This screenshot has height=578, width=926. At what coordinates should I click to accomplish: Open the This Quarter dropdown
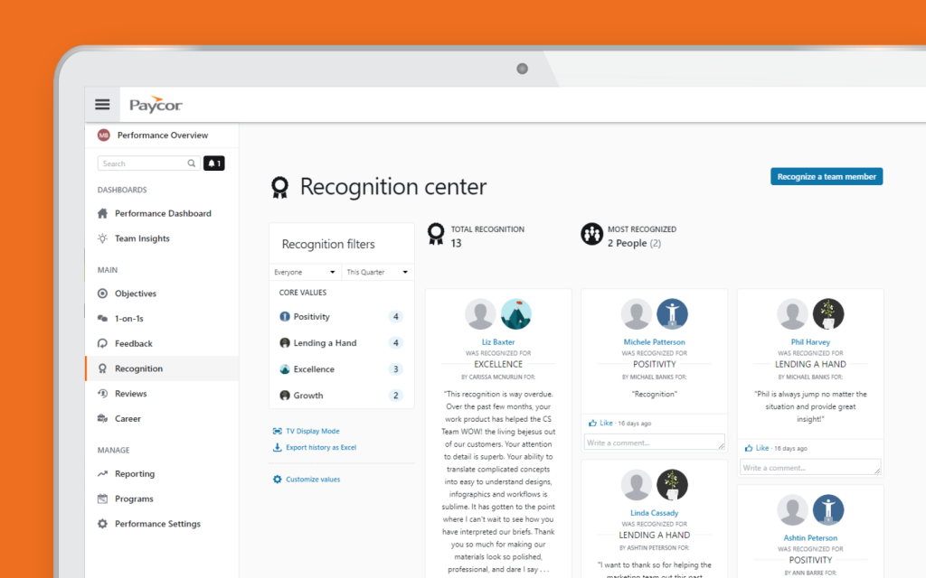[376, 271]
